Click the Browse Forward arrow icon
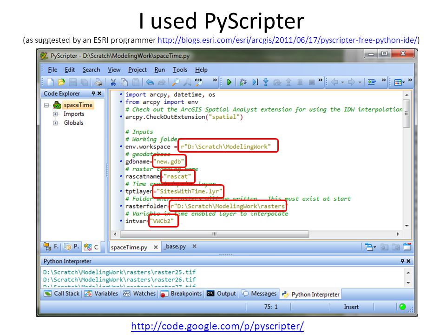Screen dimensions: 446x335 (x=352, y=82)
